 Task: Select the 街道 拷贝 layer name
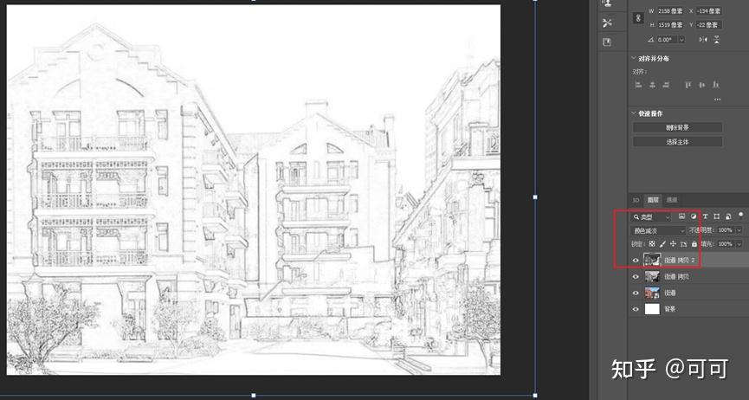pyautogui.click(x=676, y=277)
